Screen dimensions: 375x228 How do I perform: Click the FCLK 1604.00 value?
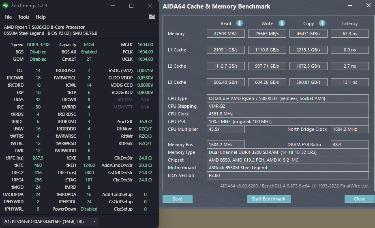(145, 52)
